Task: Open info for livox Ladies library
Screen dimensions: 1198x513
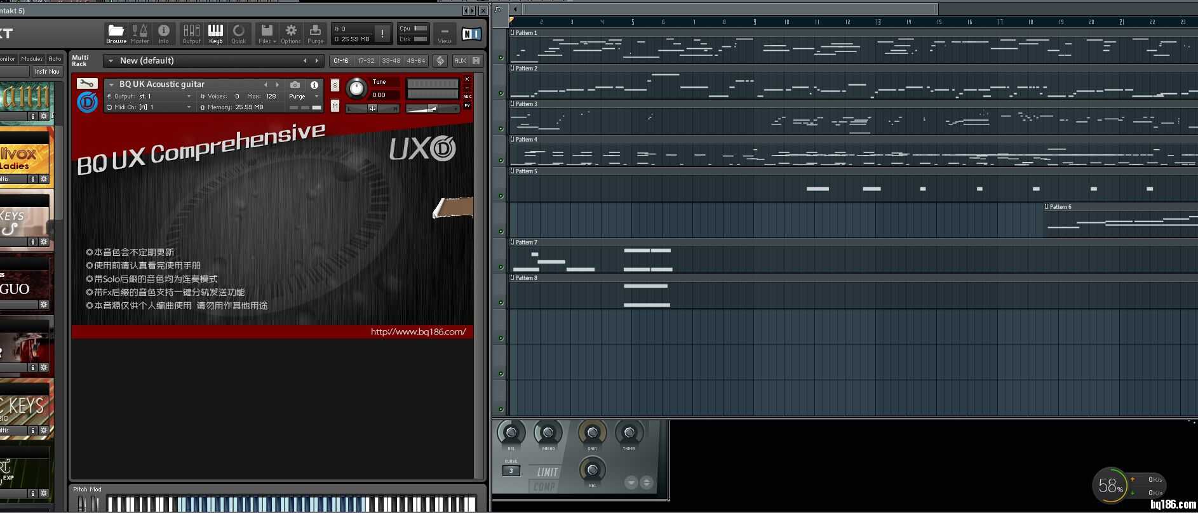Action: (33, 179)
